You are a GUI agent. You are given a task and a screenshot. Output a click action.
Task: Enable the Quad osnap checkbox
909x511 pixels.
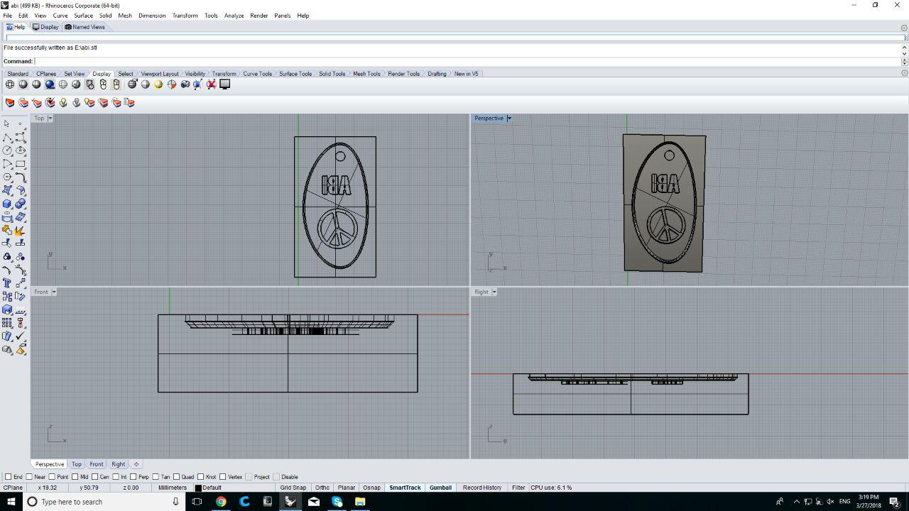click(x=177, y=477)
